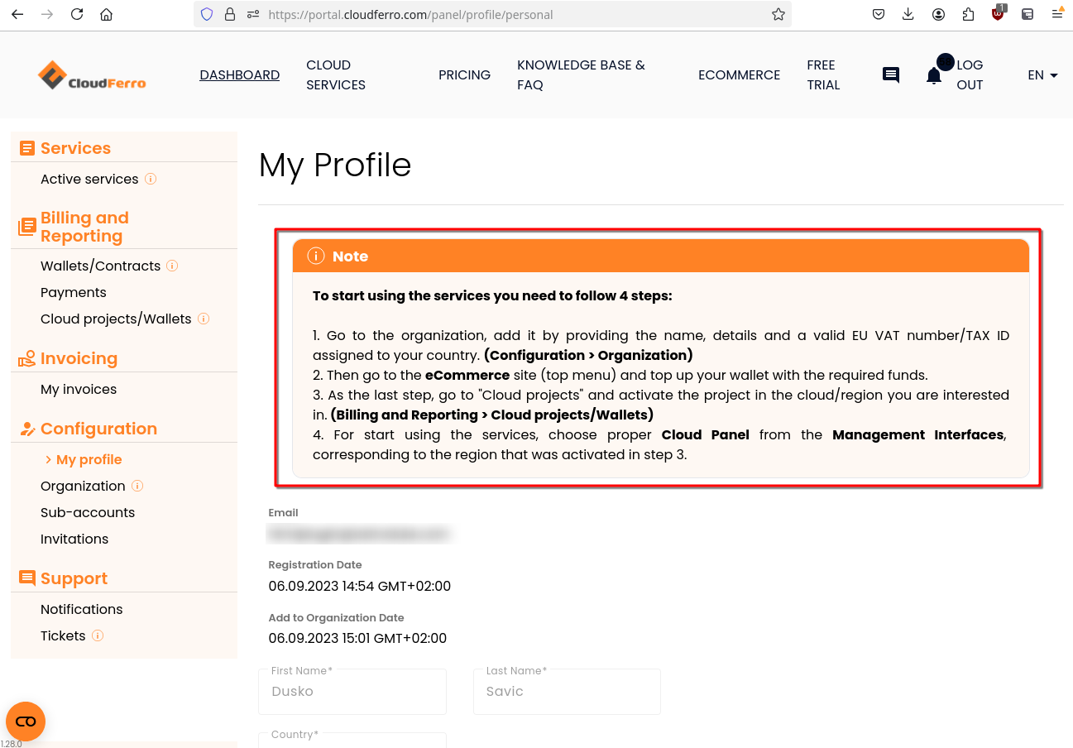Open the Pricing page from top menu
The width and height of the screenshot is (1073, 748).
point(464,74)
